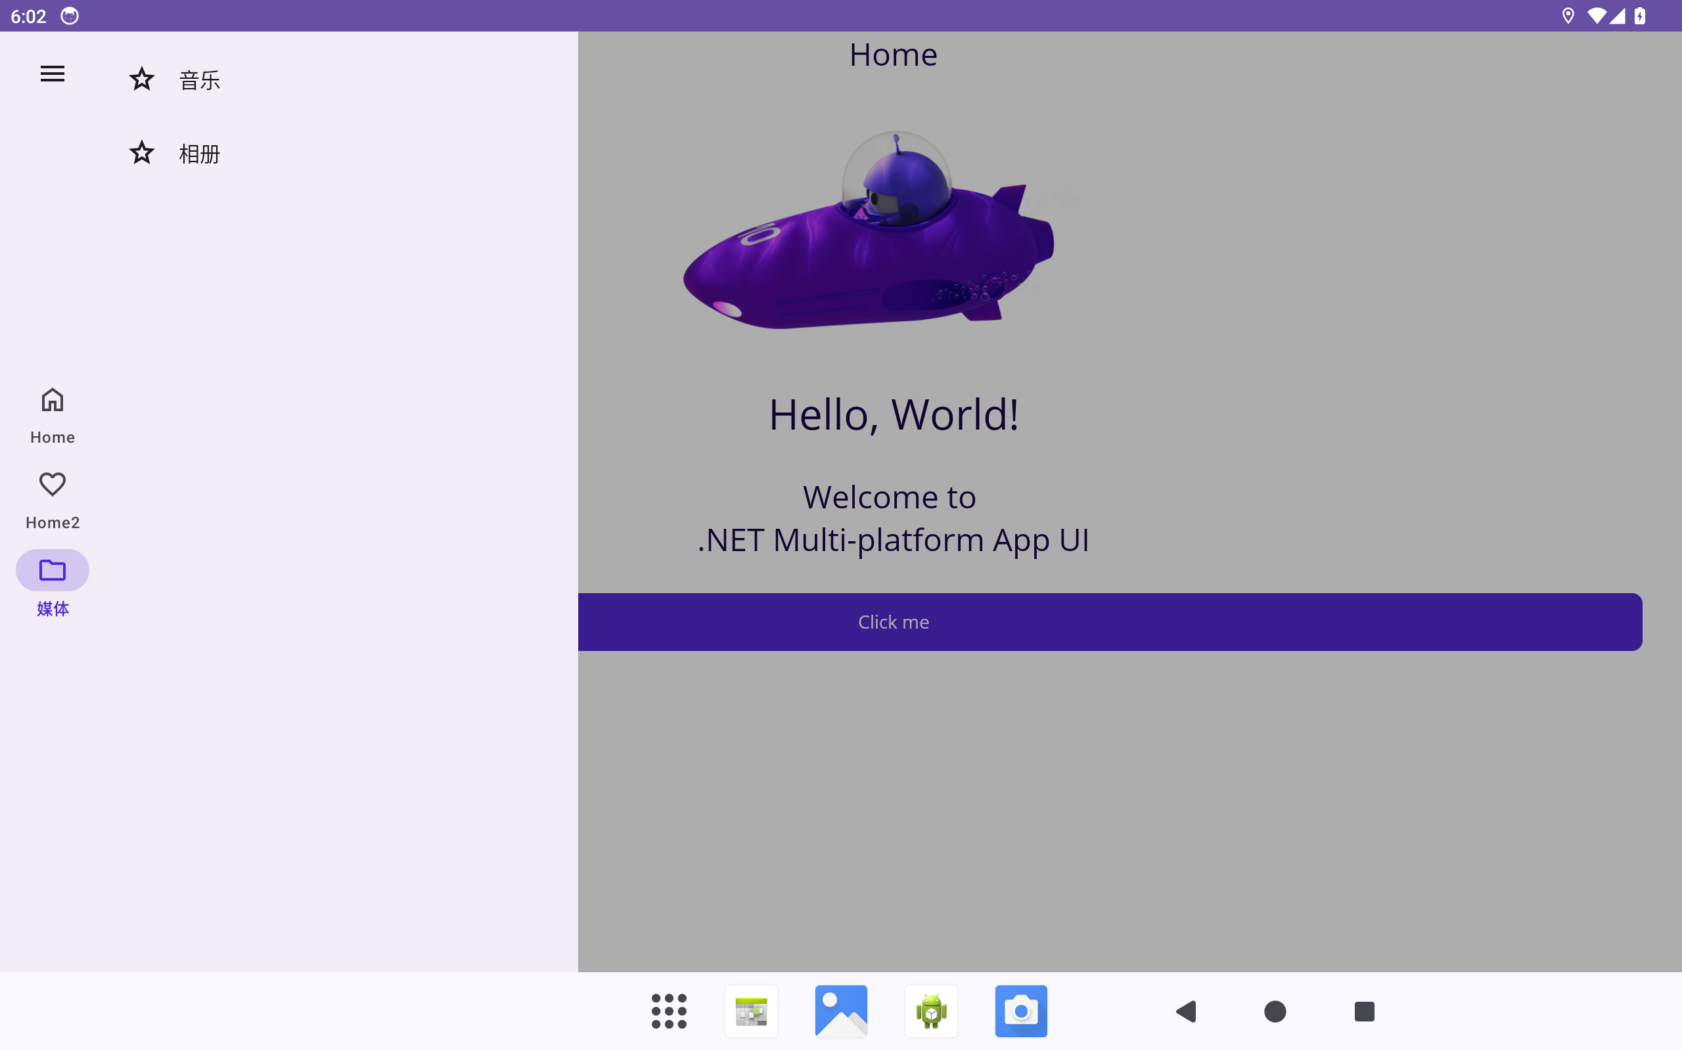Tap the recent apps square button

pyautogui.click(x=1365, y=1012)
